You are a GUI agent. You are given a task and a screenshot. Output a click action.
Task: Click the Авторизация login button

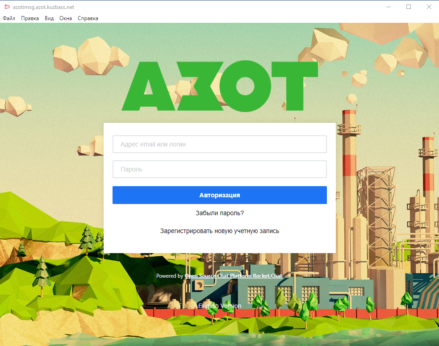(x=220, y=195)
